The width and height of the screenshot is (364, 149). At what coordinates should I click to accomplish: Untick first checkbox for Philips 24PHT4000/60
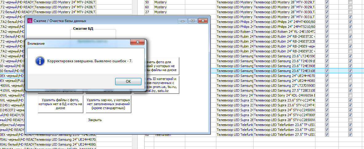(327, 22)
